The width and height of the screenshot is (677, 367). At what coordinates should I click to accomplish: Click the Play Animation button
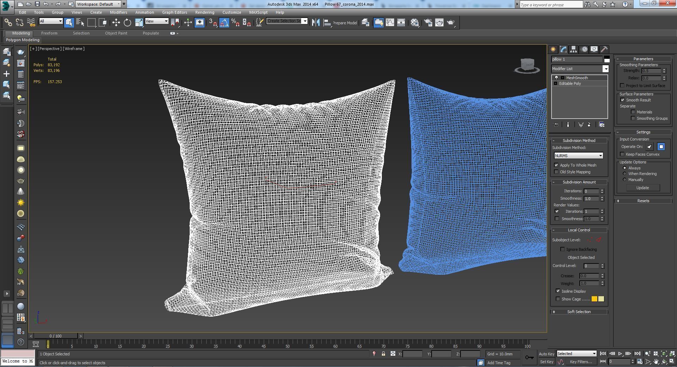pyautogui.click(x=620, y=354)
